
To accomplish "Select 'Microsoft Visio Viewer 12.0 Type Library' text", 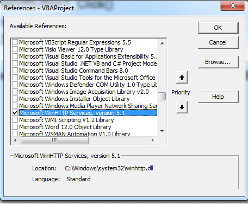I will coord(71,49).
